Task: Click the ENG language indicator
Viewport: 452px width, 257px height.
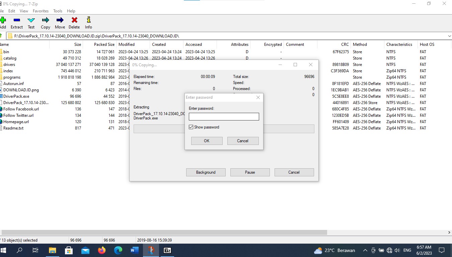Action: [407, 250]
